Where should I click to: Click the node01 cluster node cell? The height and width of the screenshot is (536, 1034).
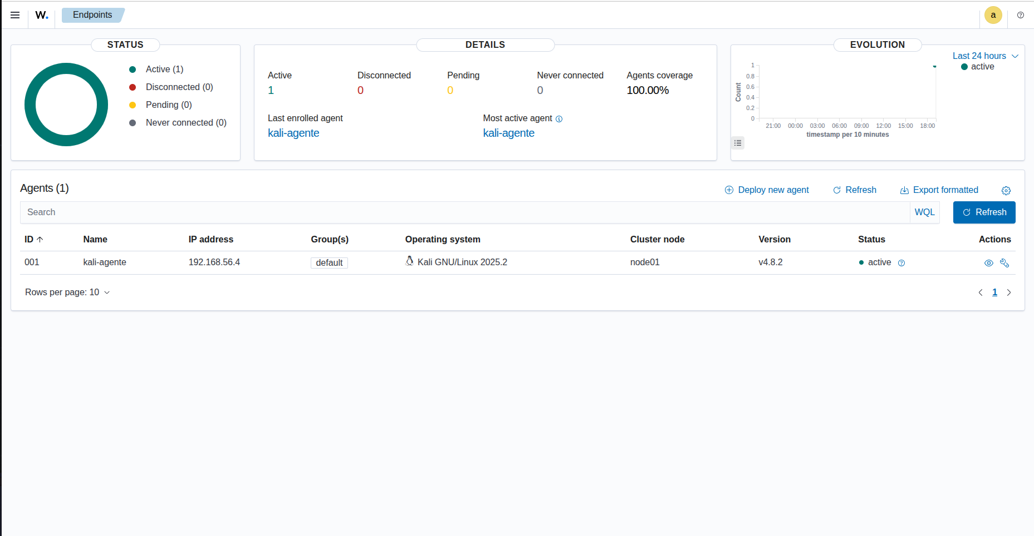tap(645, 262)
